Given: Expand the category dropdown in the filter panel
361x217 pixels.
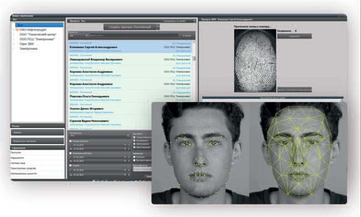Looking at the screenshot, I should (128, 136).
